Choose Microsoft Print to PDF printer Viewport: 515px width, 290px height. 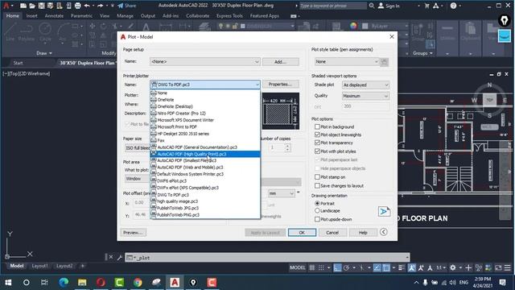[x=205, y=127]
